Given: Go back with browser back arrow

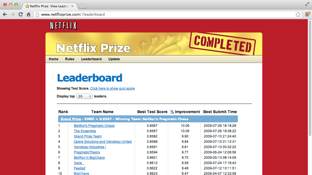Looking at the screenshot, I should coord(5,14).
